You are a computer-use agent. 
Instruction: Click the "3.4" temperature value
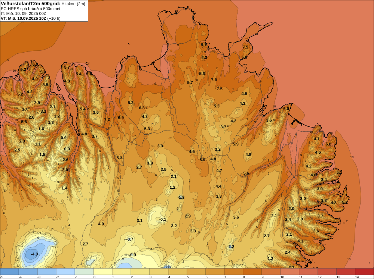324,179
